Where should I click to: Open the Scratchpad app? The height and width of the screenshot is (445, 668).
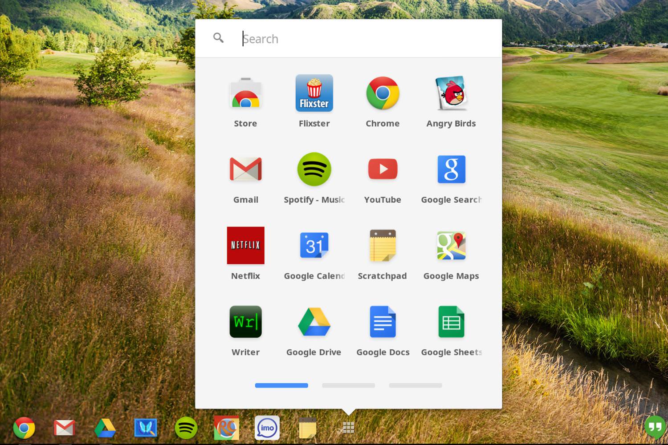click(383, 245)
